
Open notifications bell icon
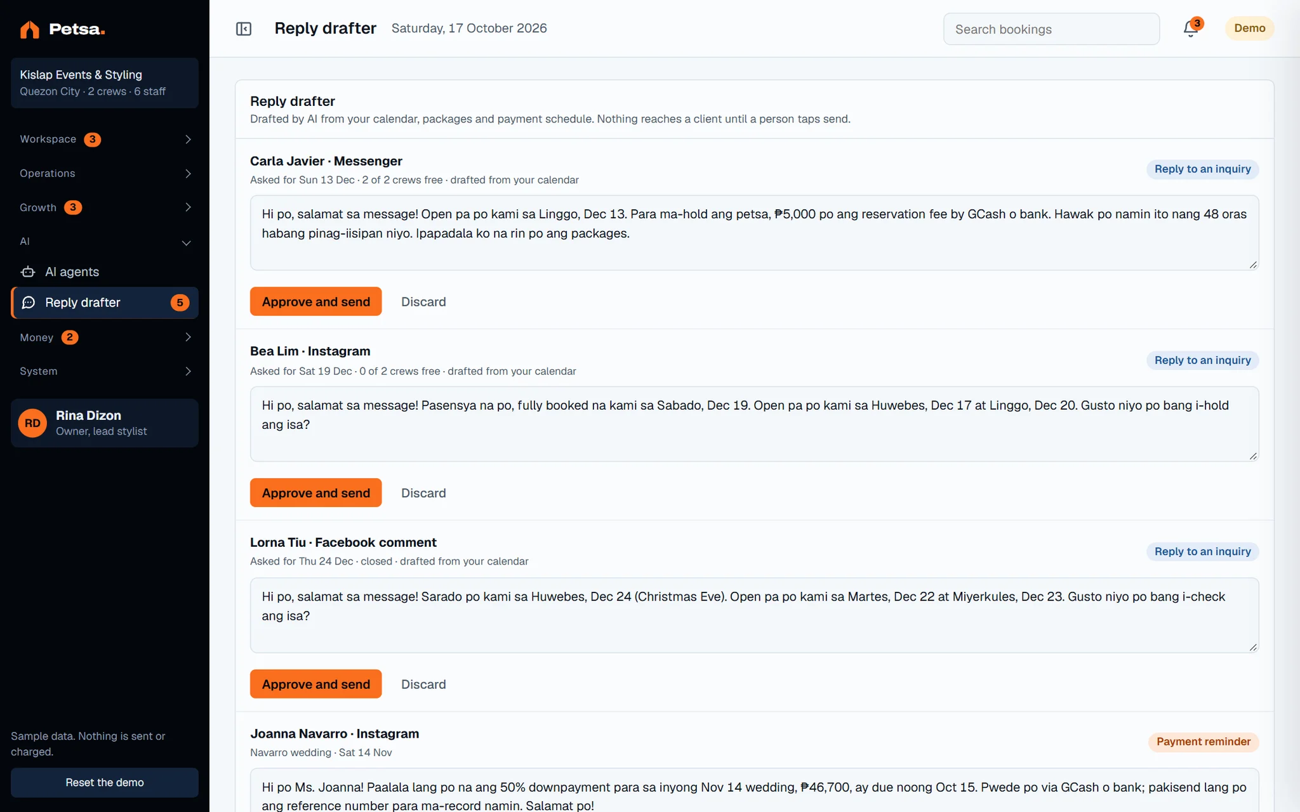[1191, 29]
